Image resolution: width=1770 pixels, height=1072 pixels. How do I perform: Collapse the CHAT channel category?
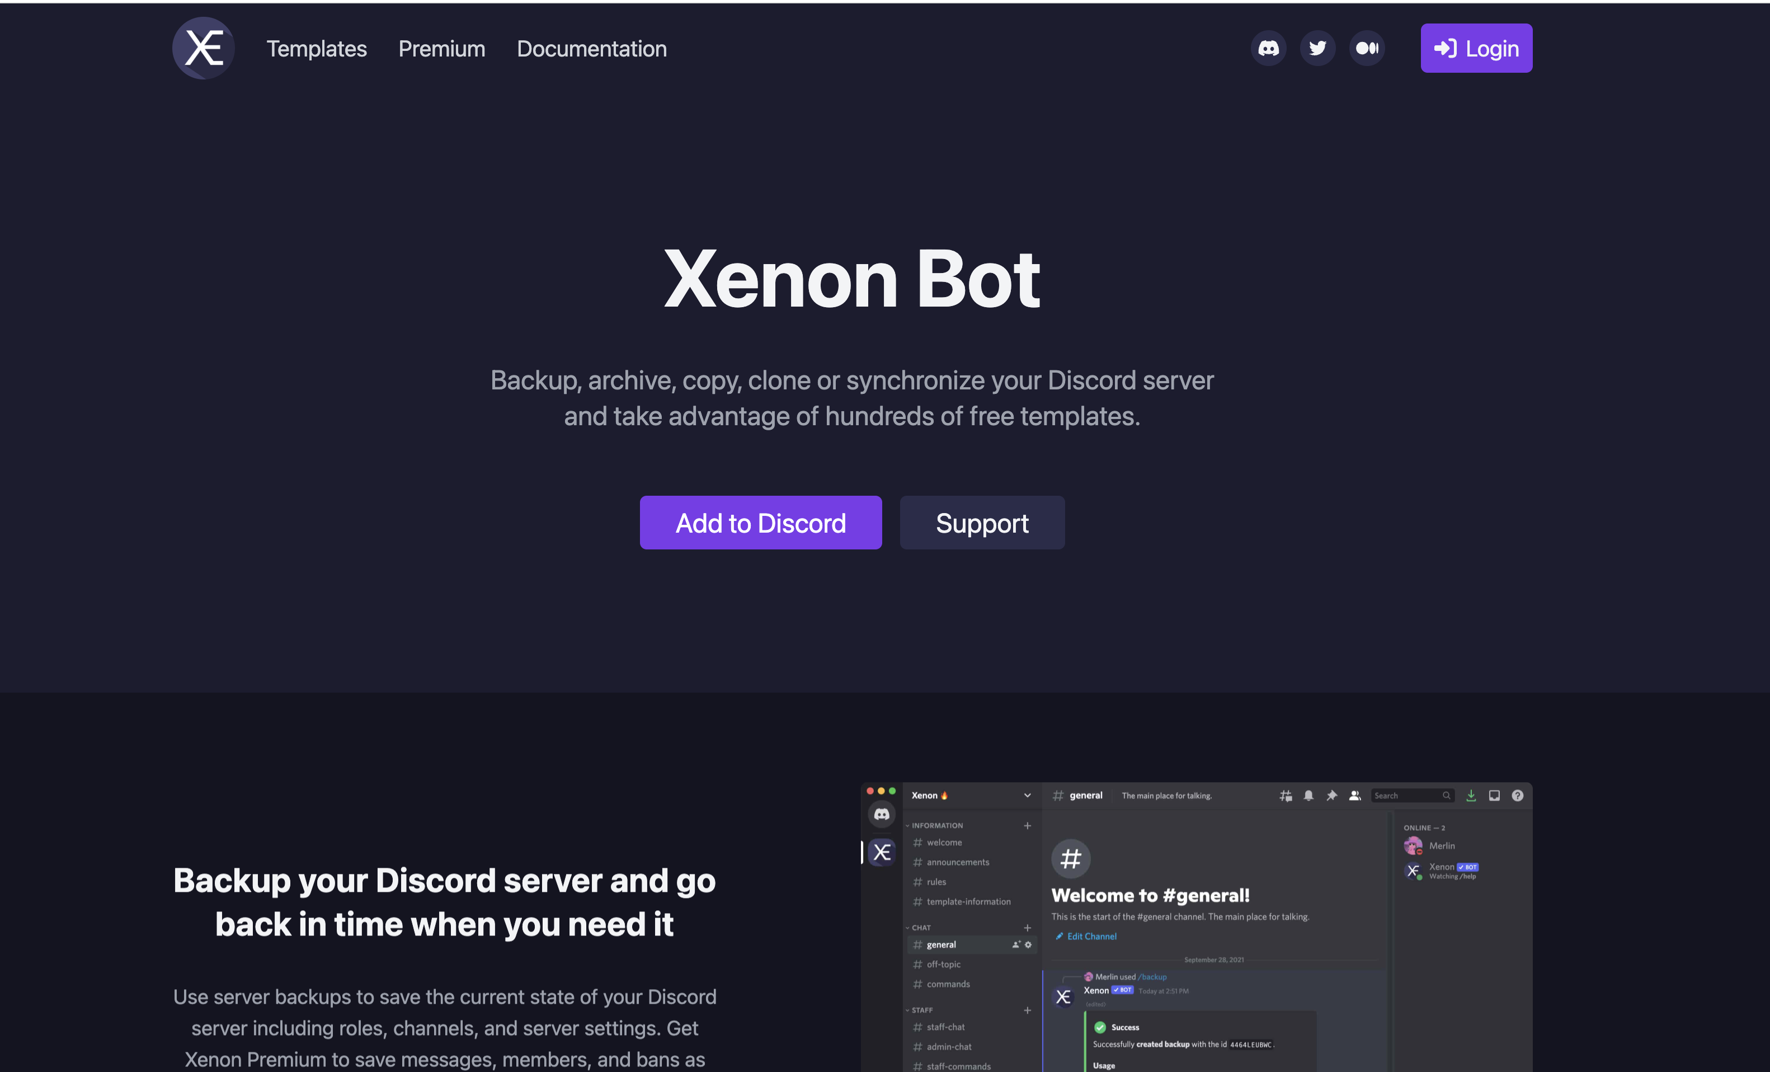point(919,928)
